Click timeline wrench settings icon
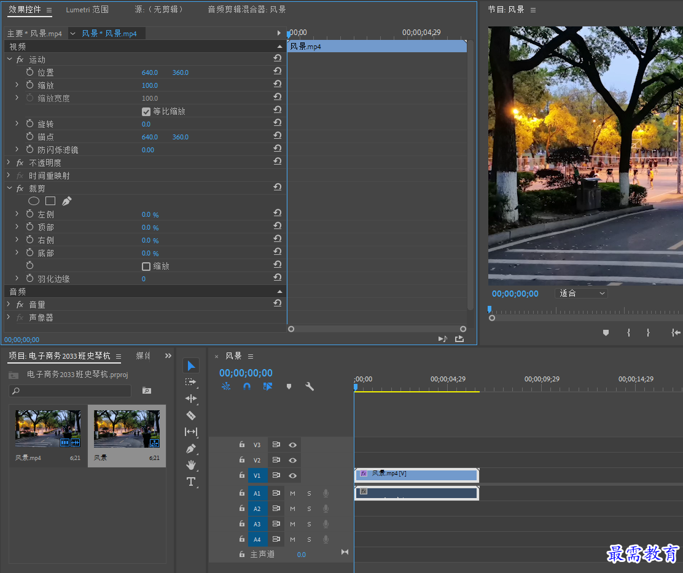The width and height of the screenshot is (683, 573). (310, 387)
